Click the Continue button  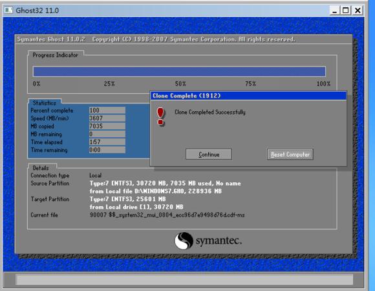(209, 154)
